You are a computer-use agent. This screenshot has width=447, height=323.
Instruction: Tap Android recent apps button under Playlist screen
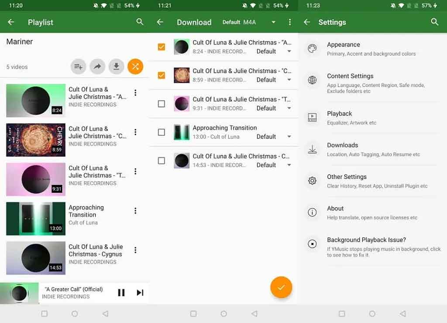click(x=44, y=313)
